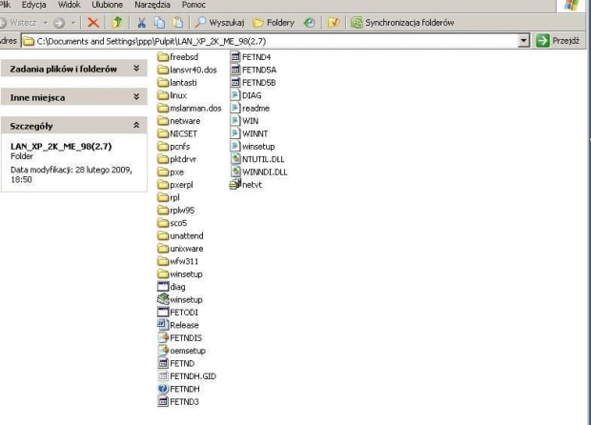Open the Narzędzia menu
The width and height of the screenshot is (591, 425).
click(x=153, y=5)
